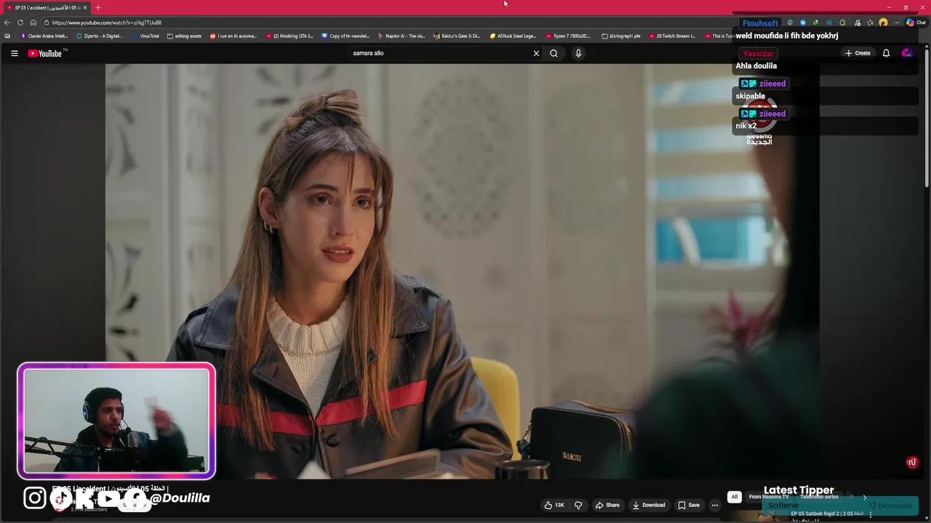This screenshot has height=523, width=931.
Task: Add this page to favorites star
Action: coord(870,23)
